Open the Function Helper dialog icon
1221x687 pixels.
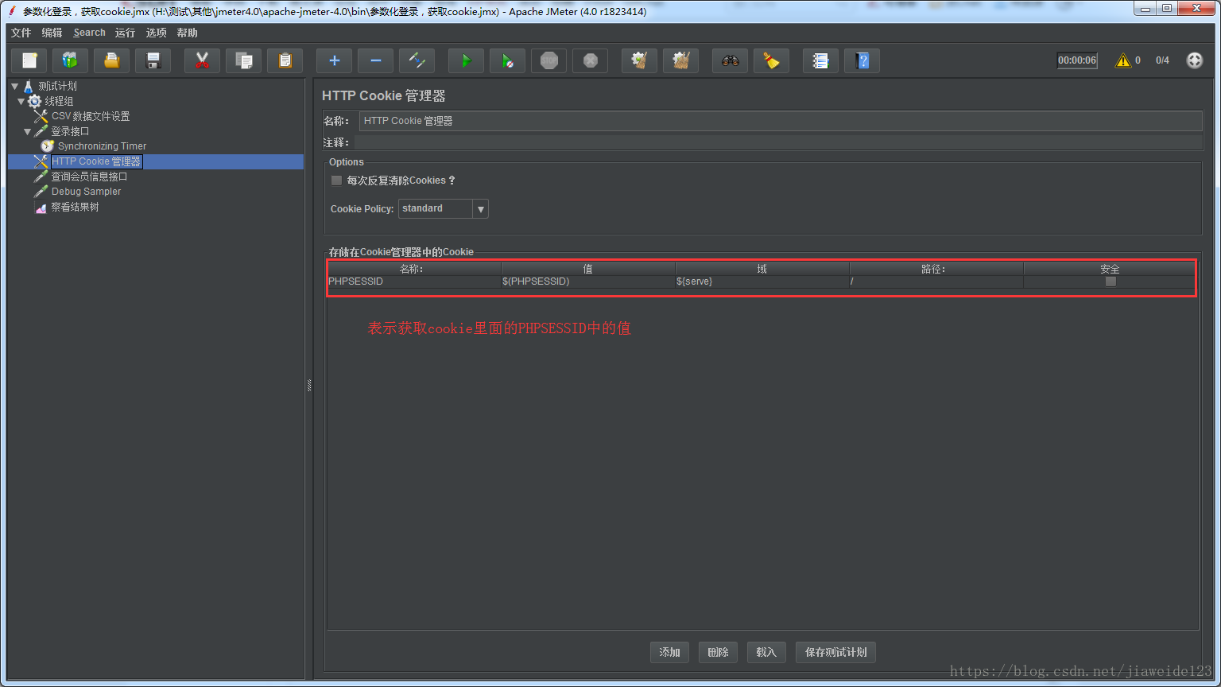coord(820,60)
